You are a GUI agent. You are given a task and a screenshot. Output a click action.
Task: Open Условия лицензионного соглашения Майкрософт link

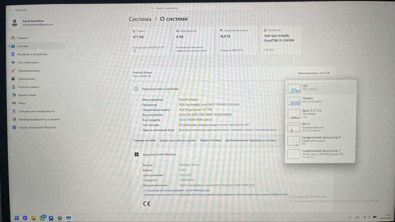(215, 194)
